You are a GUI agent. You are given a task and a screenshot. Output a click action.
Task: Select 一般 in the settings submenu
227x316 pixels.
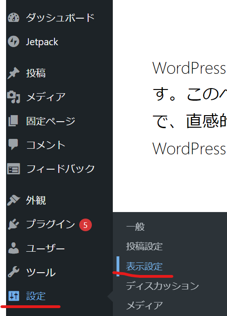135,227
